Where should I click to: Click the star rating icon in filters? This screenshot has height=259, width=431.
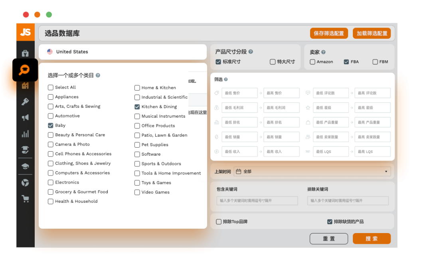point(308,107)
